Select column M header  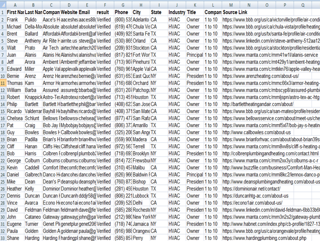231,5
